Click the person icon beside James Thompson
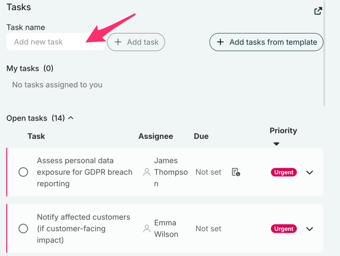This screenshot has height=256, width=340. pos(147,172)
